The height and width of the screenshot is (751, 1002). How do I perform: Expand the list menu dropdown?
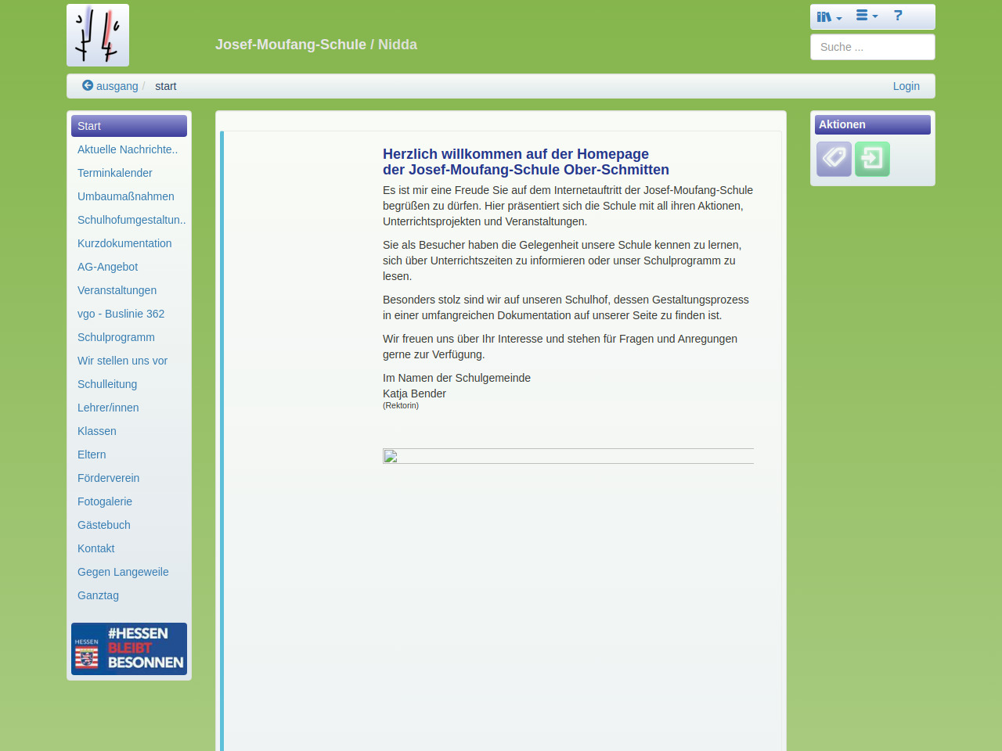866,16
